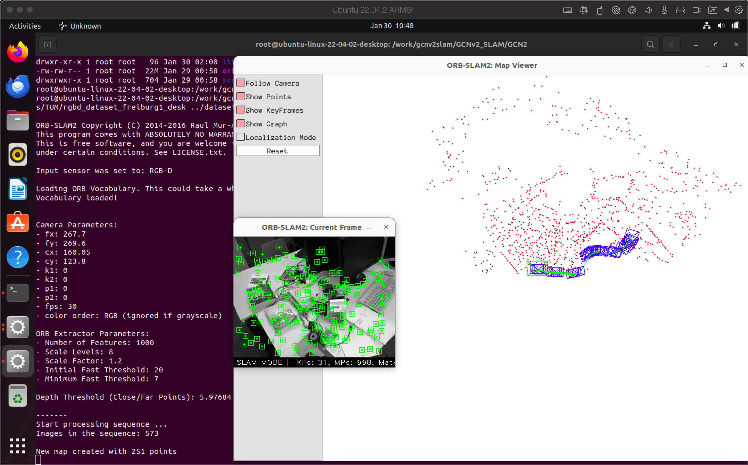The width and height of the screenshot is (748, 465).
Task: Open the Trash from the dock
Action: coord(18,396)
